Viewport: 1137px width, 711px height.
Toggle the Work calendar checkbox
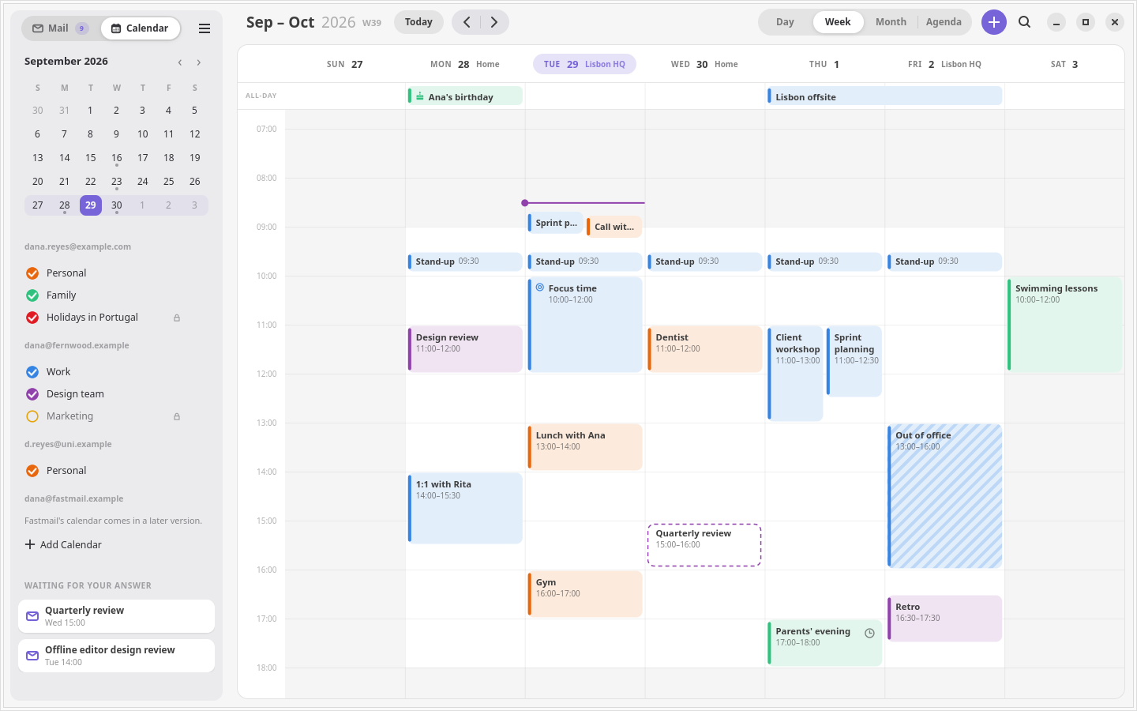click(32, 372)
